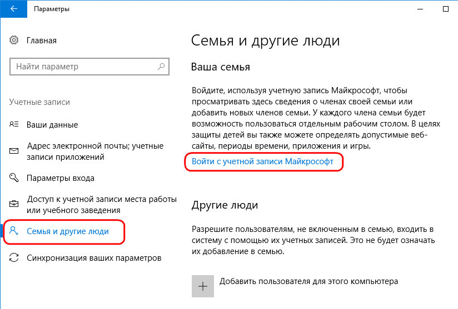Click the briefcase icon for work access
458x309 pixels.
[14, 204]
